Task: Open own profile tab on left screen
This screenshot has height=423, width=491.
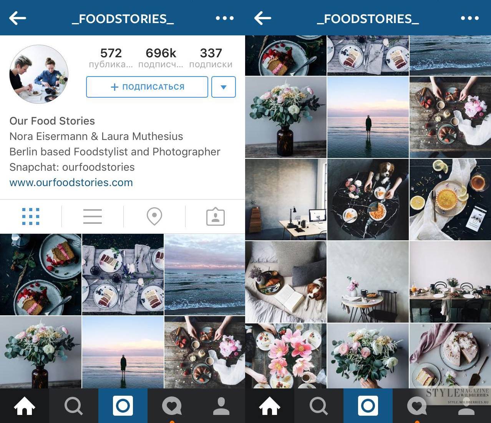Action: (221, 406)
